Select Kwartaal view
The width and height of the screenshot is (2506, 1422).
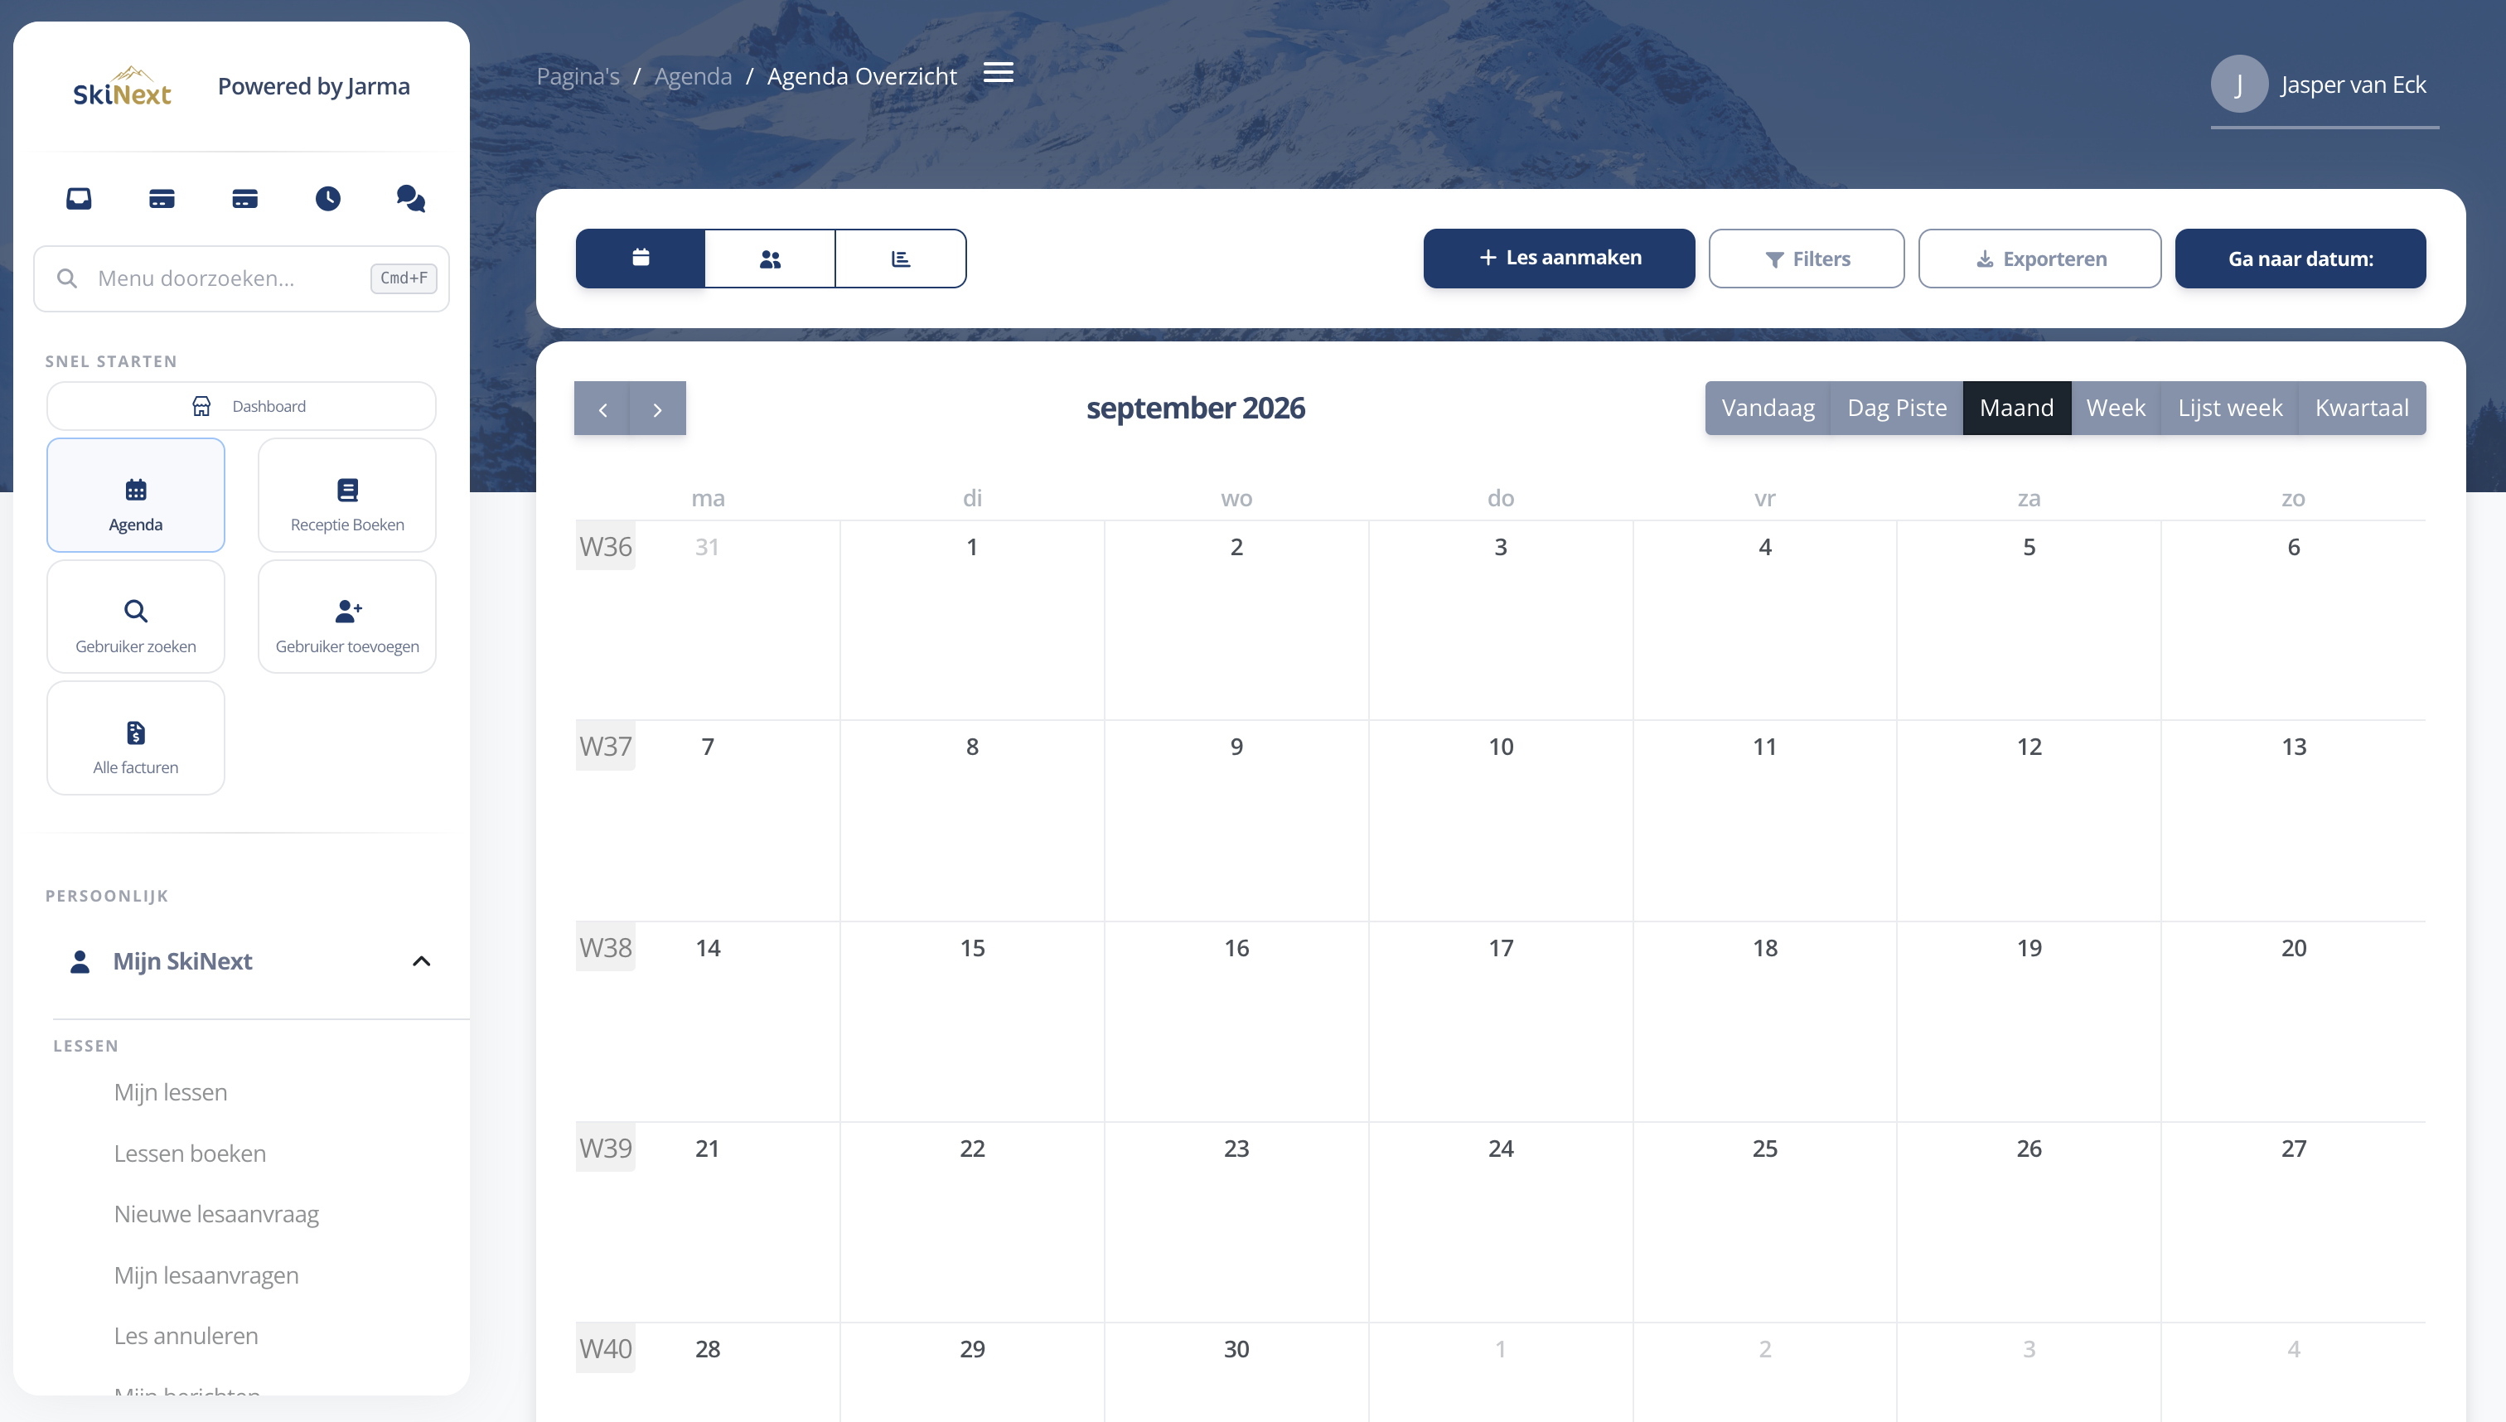[2362, 409]
